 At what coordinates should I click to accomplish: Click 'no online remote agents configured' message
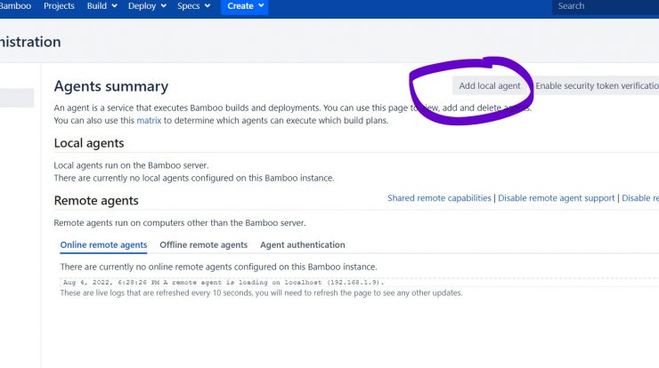(x=218, y=267)
